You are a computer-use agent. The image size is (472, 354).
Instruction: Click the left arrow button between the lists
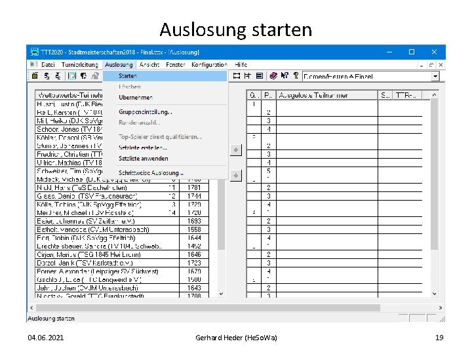pyautogui.click(x=236, y=176)
